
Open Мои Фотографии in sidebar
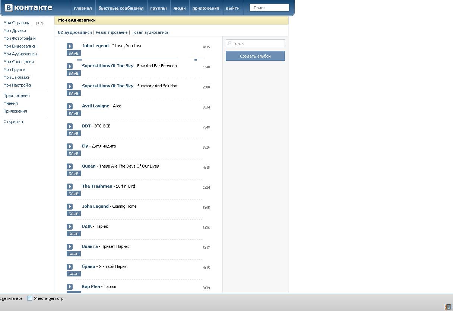tap(19, 38)
